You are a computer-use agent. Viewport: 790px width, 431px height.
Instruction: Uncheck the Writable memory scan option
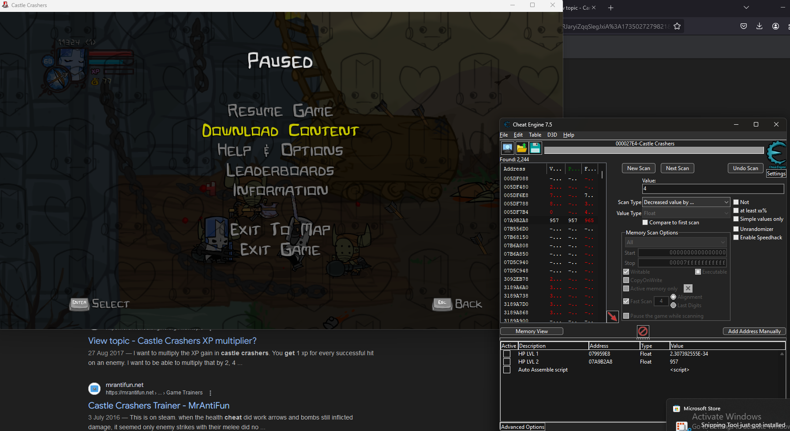626,271
